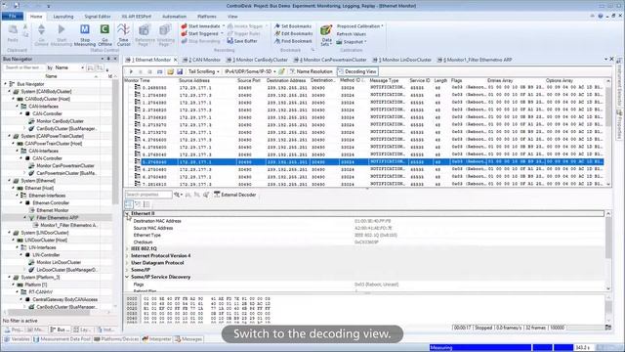
Task: Switch to the Layouting ribbon tab
Action: point(63,17)
